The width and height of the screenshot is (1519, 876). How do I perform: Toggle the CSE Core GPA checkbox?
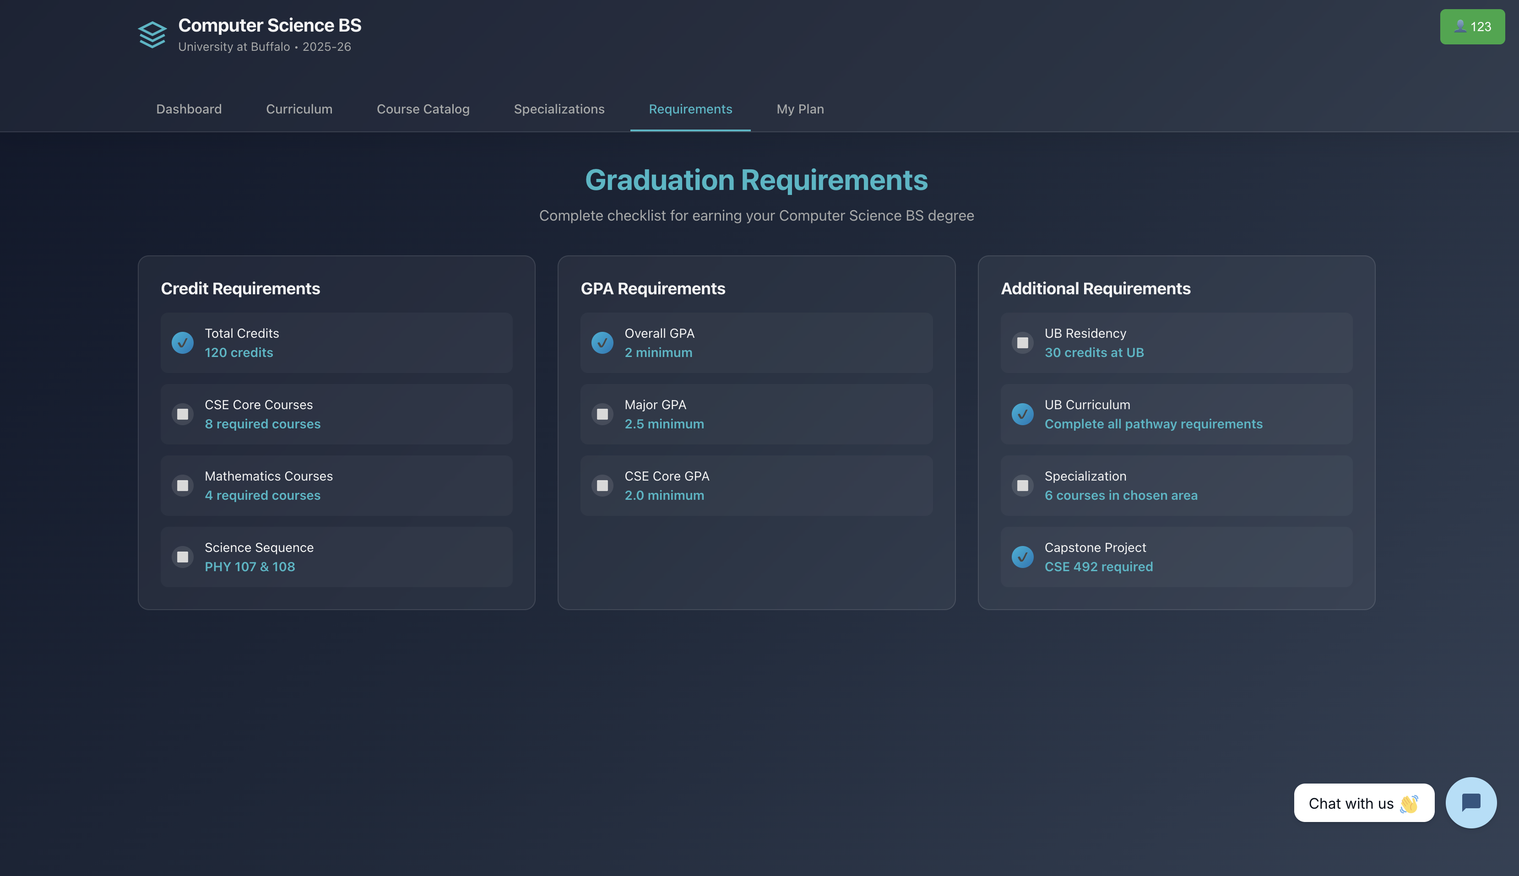[x=602, y=486]
